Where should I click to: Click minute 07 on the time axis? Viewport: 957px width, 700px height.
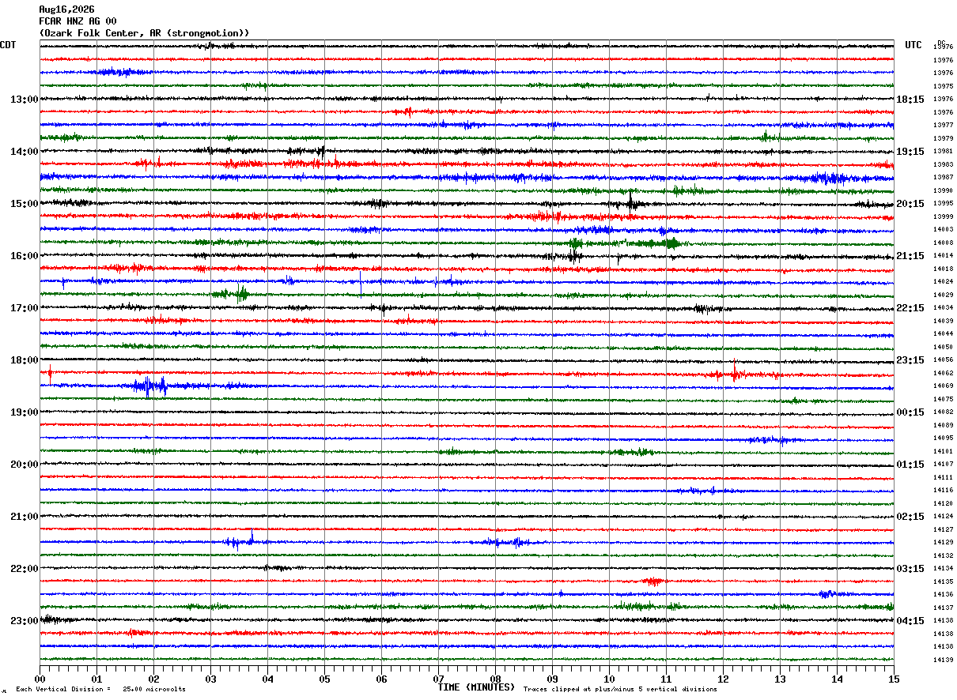coord(438,679)
